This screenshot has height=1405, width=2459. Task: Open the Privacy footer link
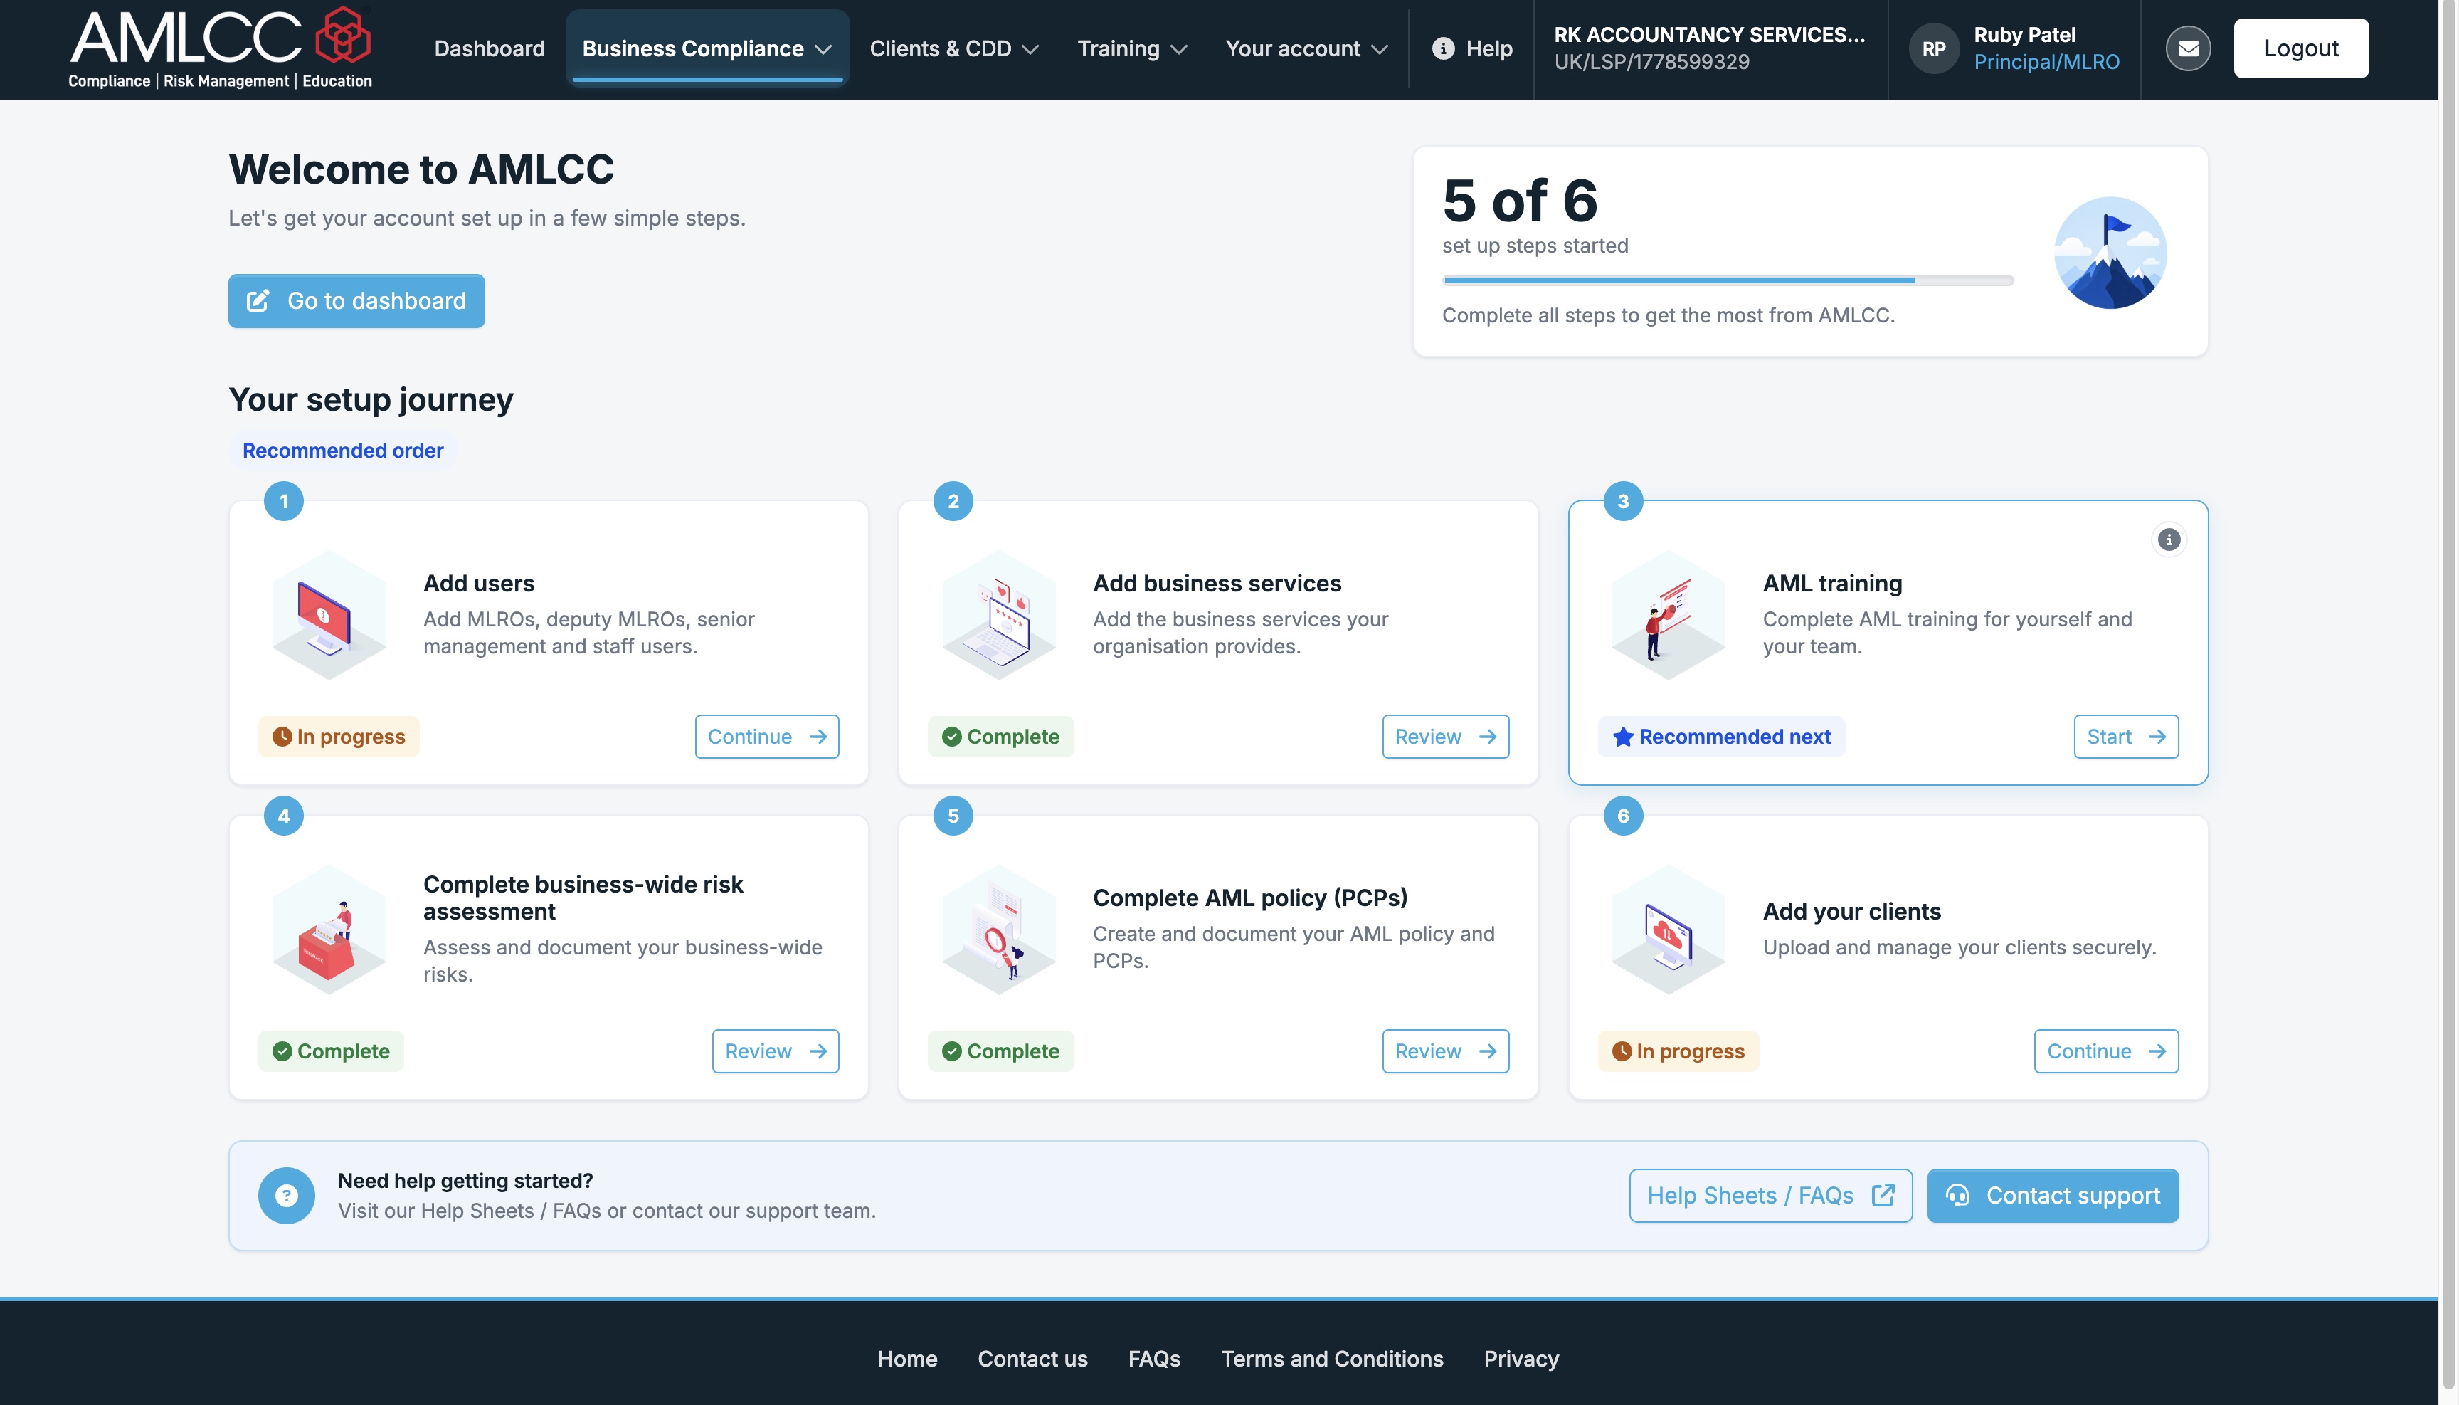click(1521, 1359)
